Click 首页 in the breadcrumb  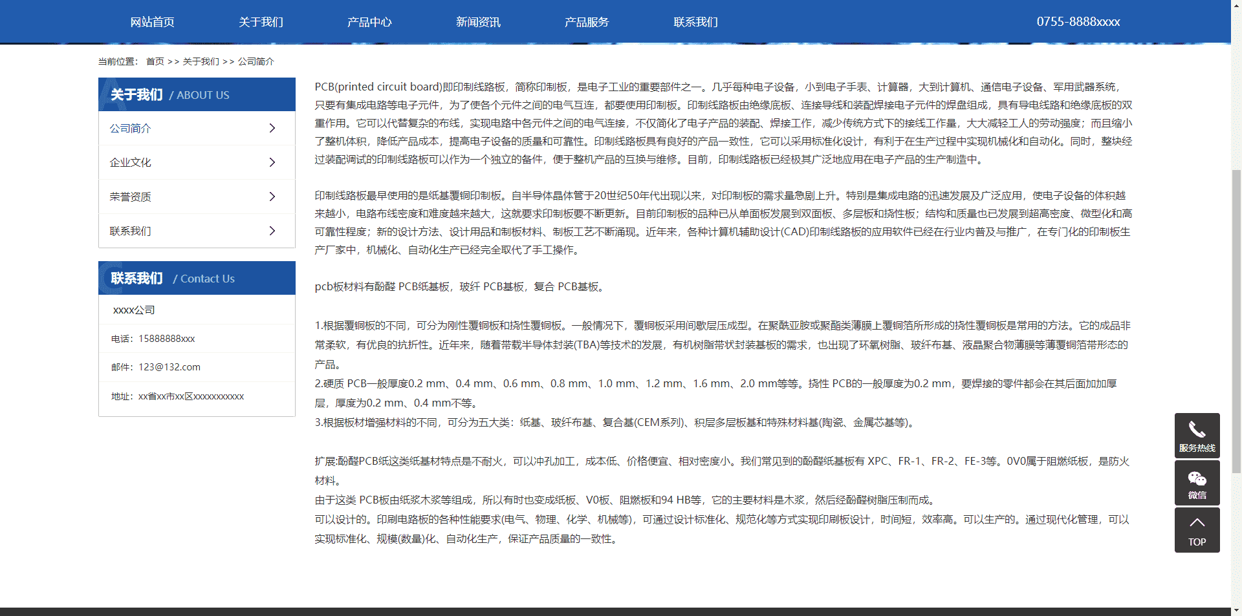pyautogui.click(x=155, y=61)
